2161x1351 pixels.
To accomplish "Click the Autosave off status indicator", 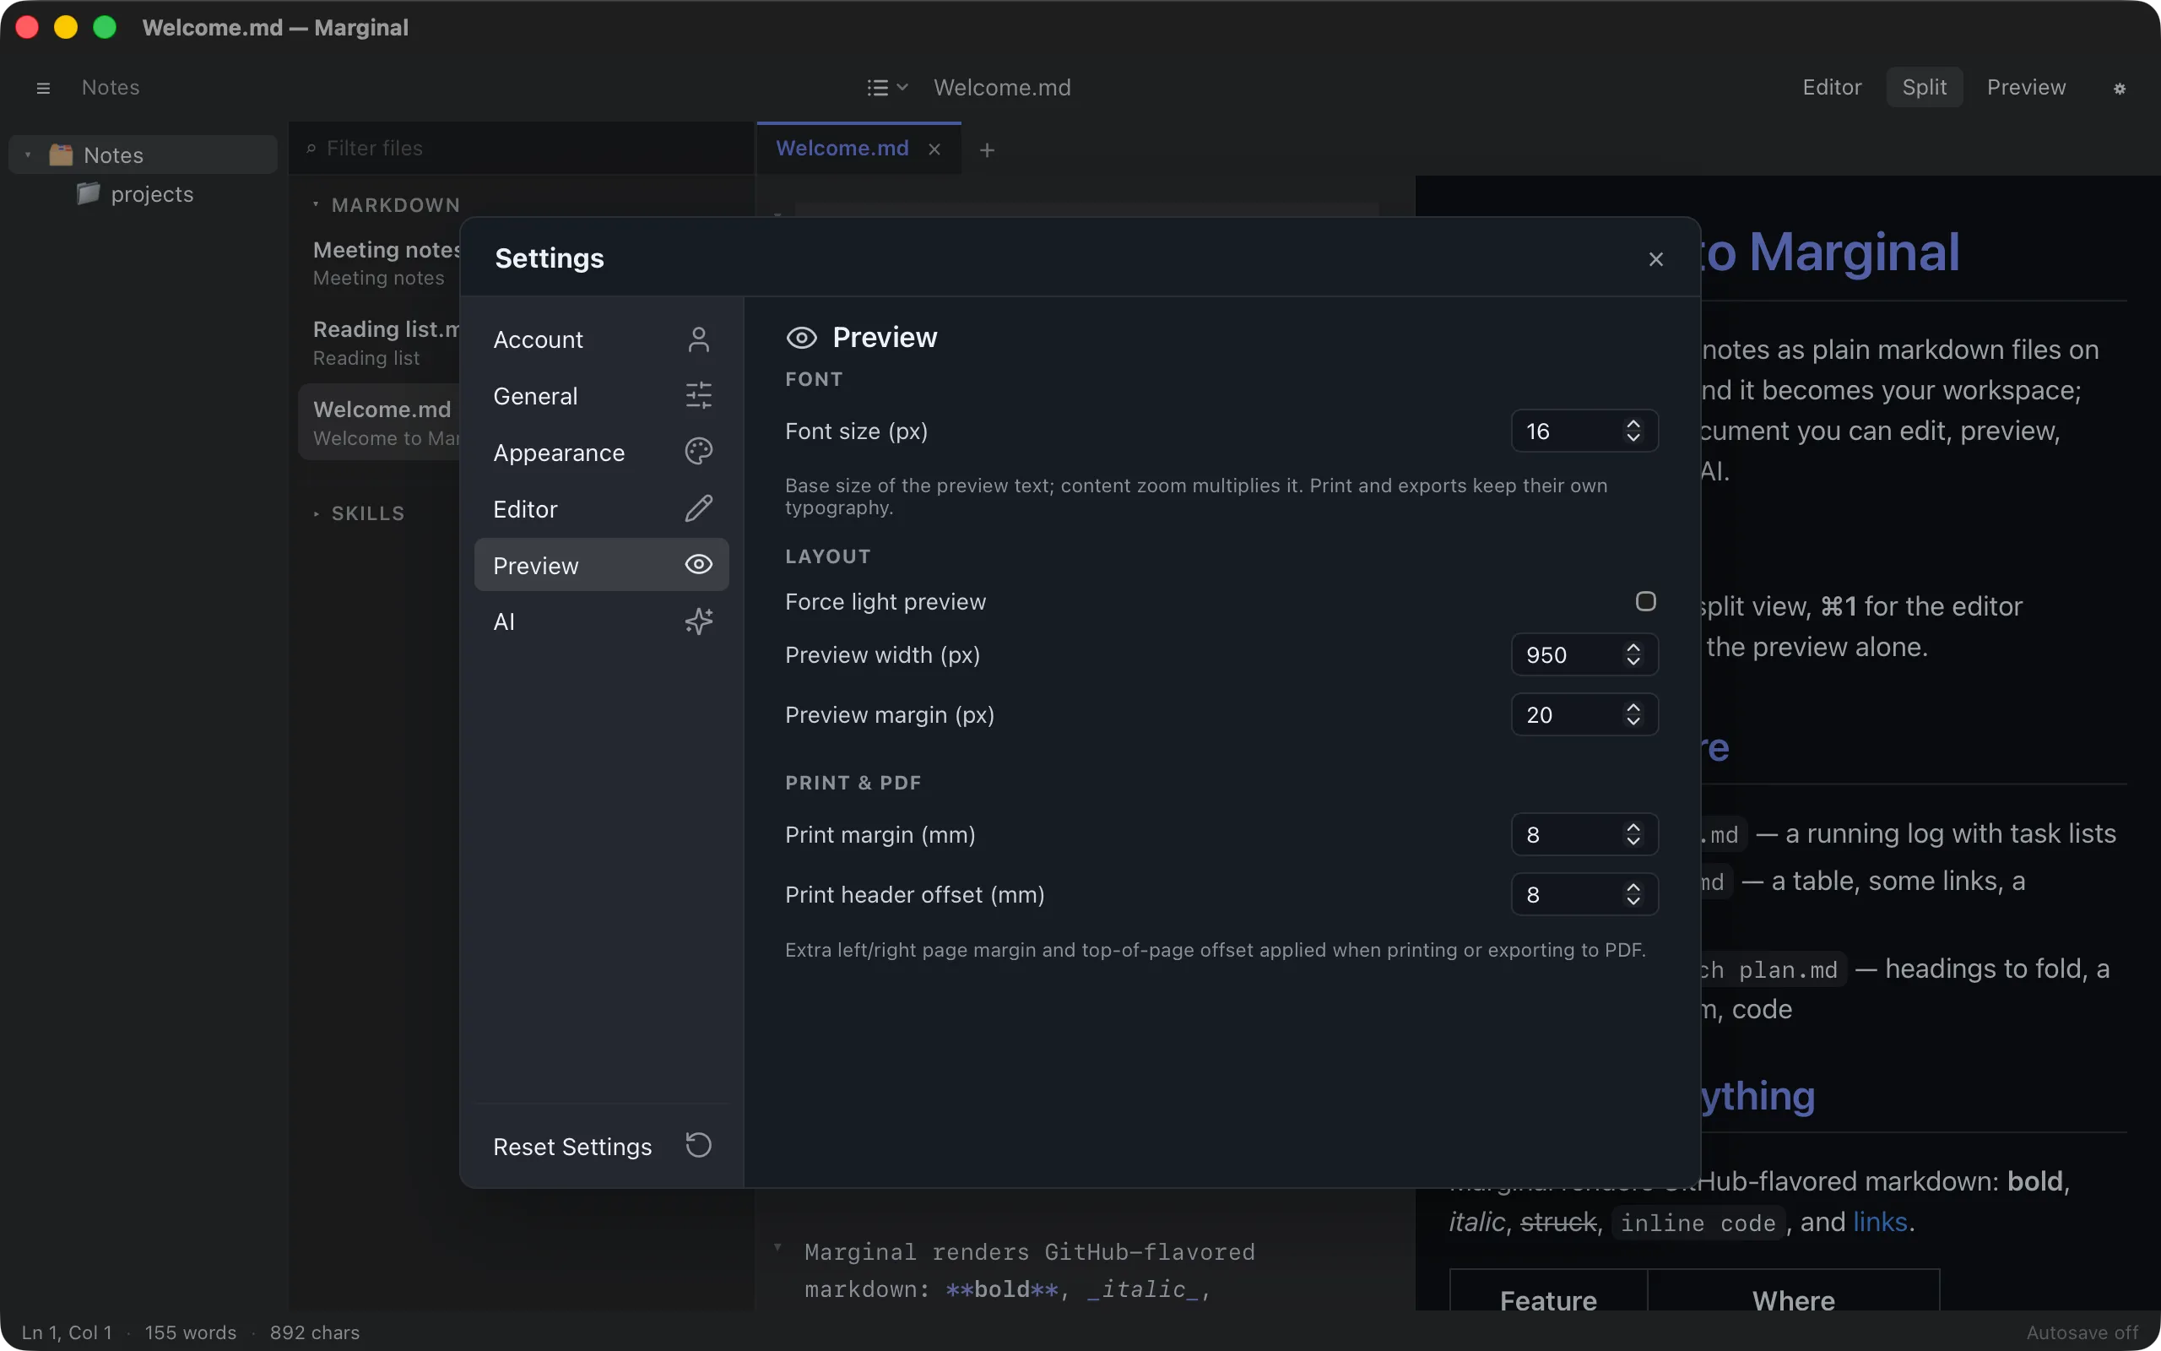I will coord(2082,1332).
